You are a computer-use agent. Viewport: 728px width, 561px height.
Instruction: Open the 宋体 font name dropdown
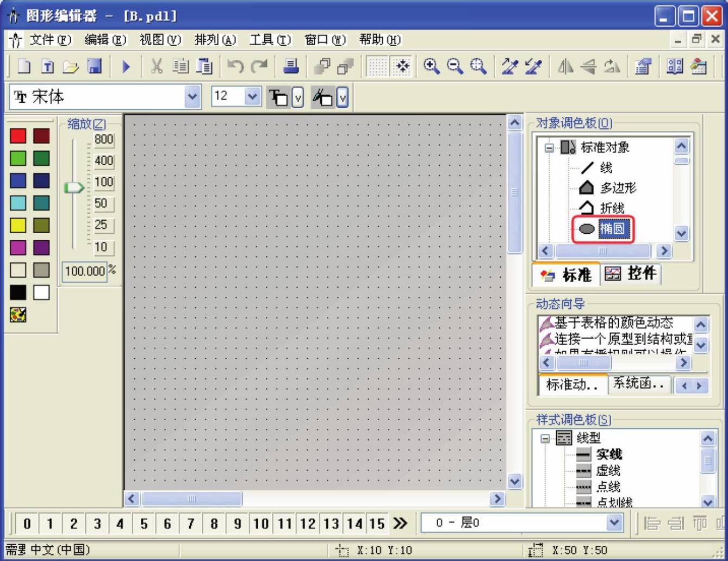(192, 97)
